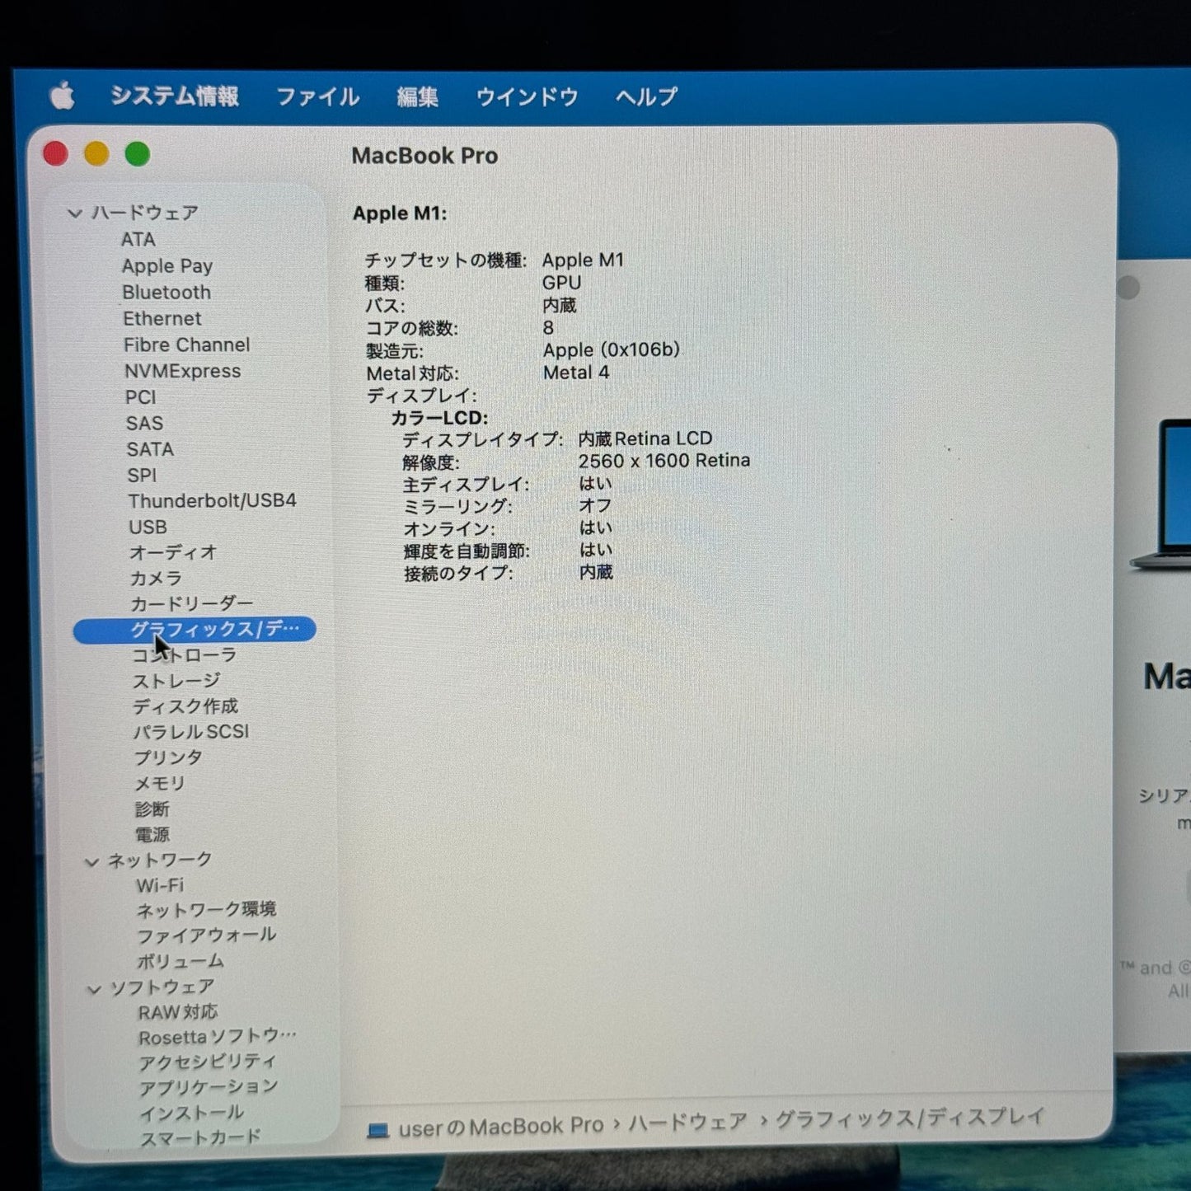Click the カラーLCD: heading
This screenshot has height=1191, width=1191.
pos(439,418)
